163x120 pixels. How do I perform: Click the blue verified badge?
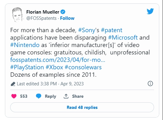point(63,12)
